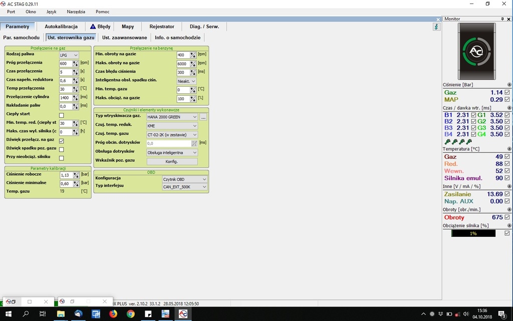Switch to Autokalibracja tab
The image size is (513, 321).
tap(61, 27)
